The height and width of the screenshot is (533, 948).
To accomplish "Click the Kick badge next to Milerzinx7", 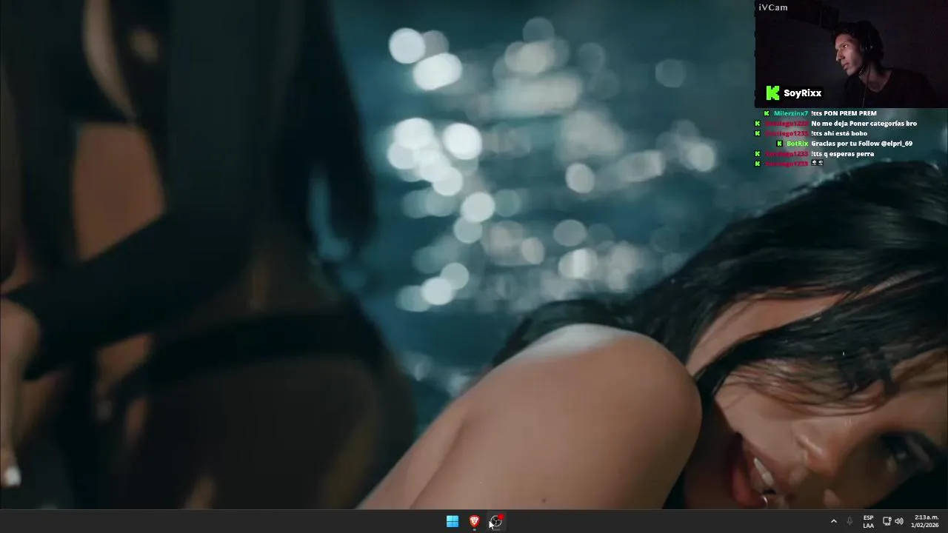I will [767, 113].
